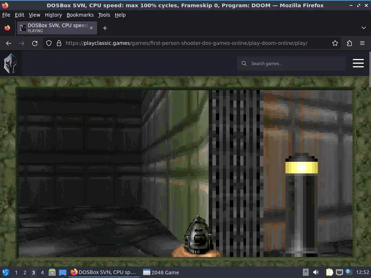
Task: Activate DOSBox SVN Firefox taskbar entry
Action: tap(104, 272)
